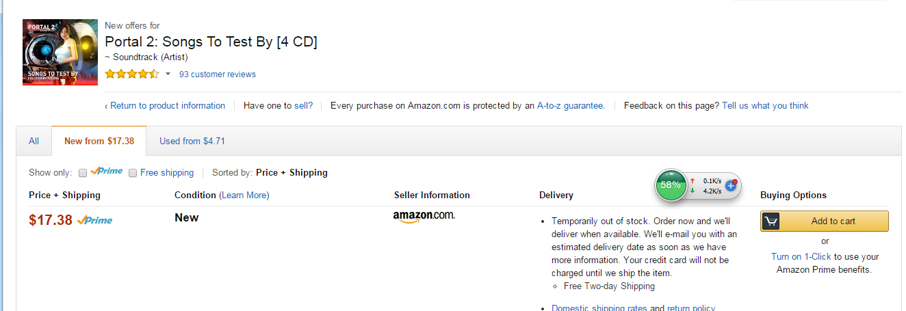Click the Prime logo in Show only filter
The height and width of the screenshot is (311, 906).
click(x=107, y=172)
